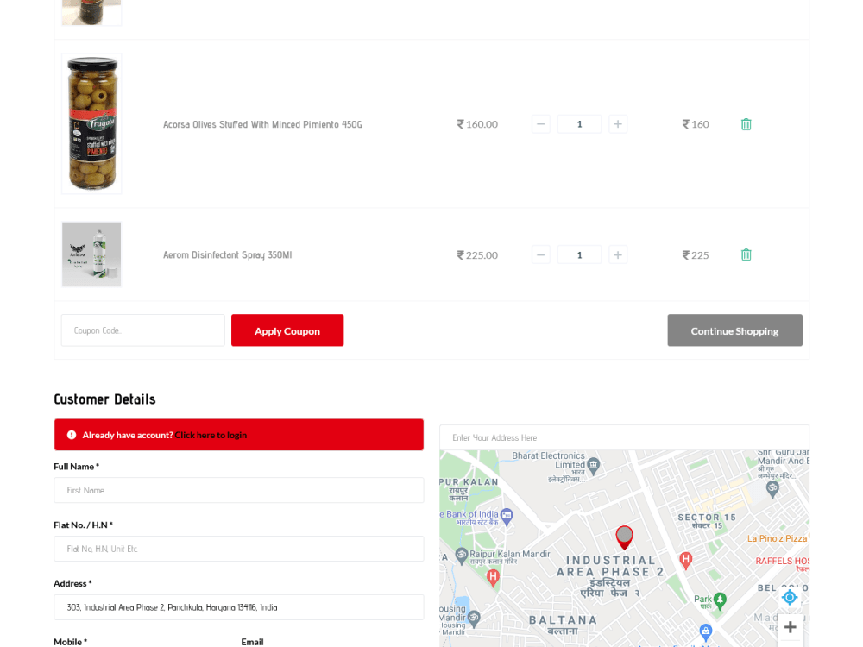This screenshot has width=863, height=647.
Task: Select the red location pin on the map
Action: pos(624,536)
